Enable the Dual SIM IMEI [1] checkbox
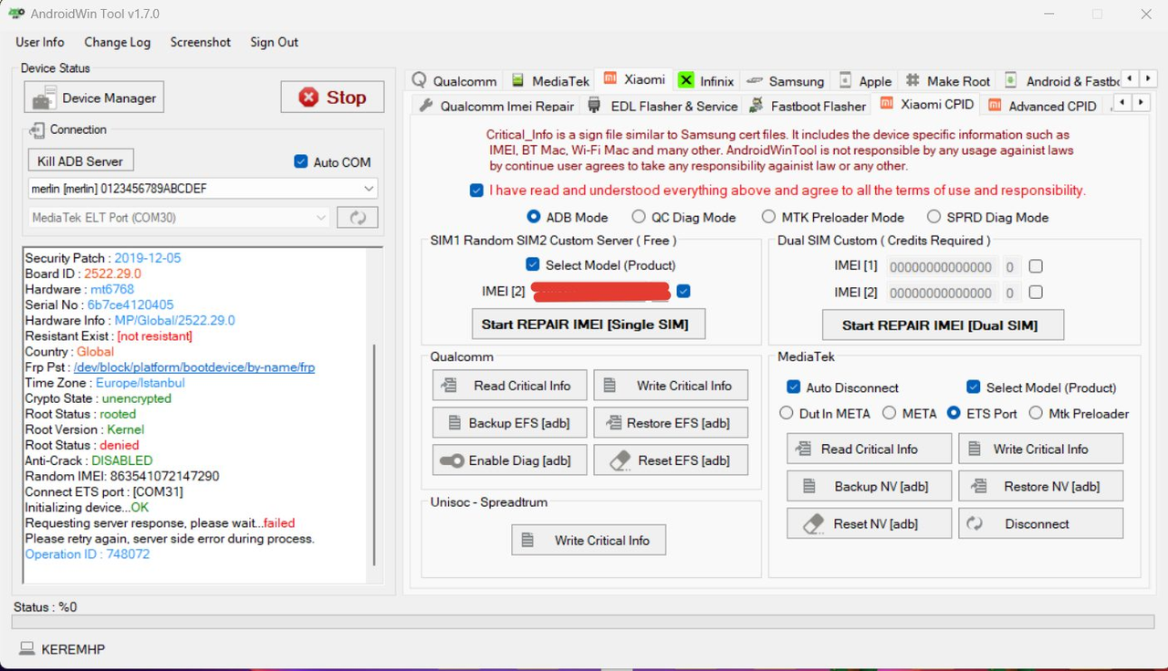This screenshot has height=671, width=1168. [1036, 266]
